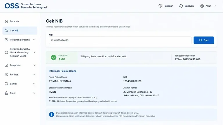Select Cek NIB menu item
The height and width of the screenshot is (125, 223).
point(20,30)
